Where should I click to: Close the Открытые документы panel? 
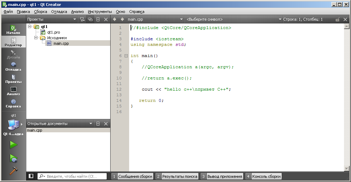click(106, 124)
